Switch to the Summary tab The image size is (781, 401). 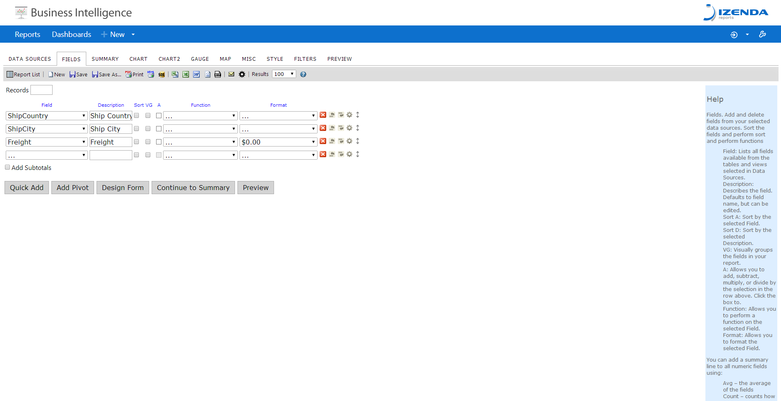tap(105, 59)
